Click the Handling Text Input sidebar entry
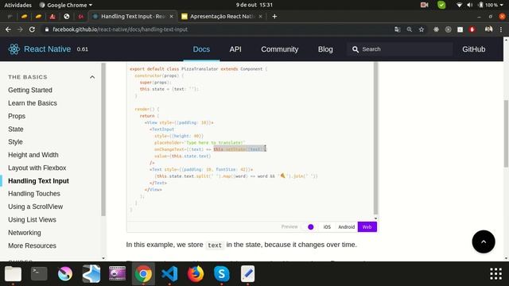This screenshot has width=509, height=286. (x=38, y=181)
